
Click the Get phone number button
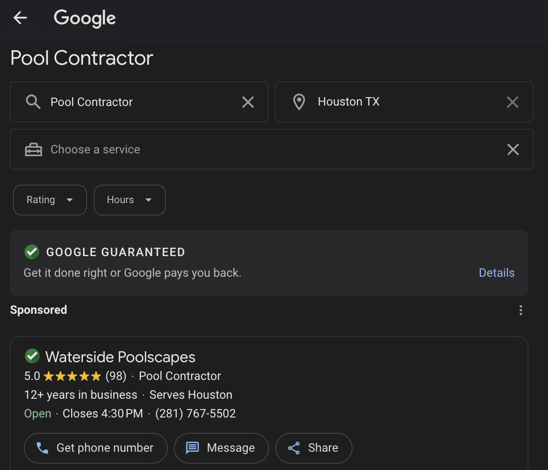click(x=96, y=448)
